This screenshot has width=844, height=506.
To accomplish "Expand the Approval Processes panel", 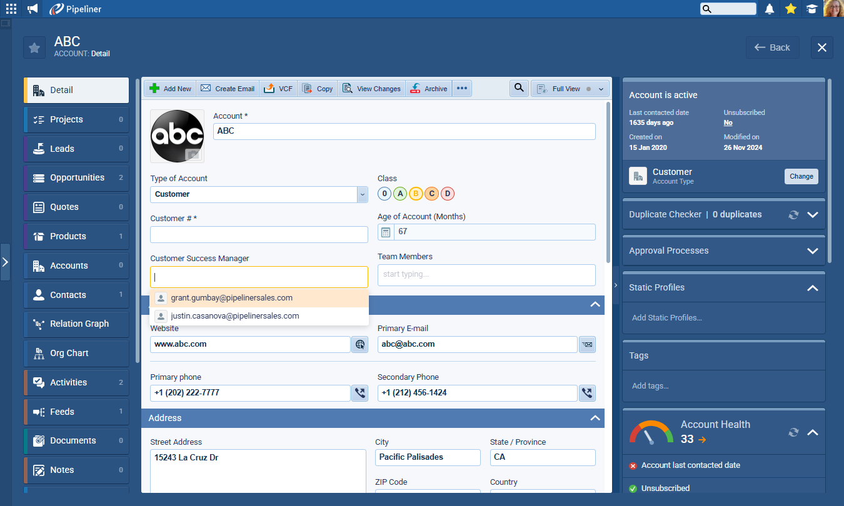I will click(x=813, y=251).
